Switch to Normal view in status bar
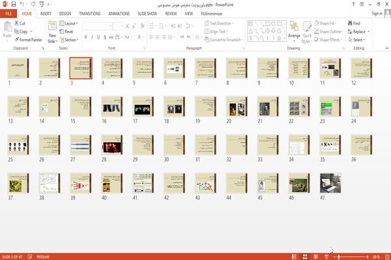Image resolution: width=391 pixels, height=260 pixels. click(x=295, y=257)
